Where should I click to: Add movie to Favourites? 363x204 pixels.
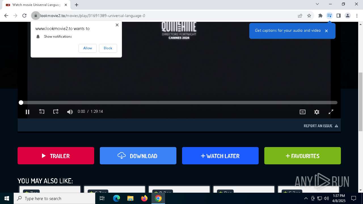(x=303, y=156)
